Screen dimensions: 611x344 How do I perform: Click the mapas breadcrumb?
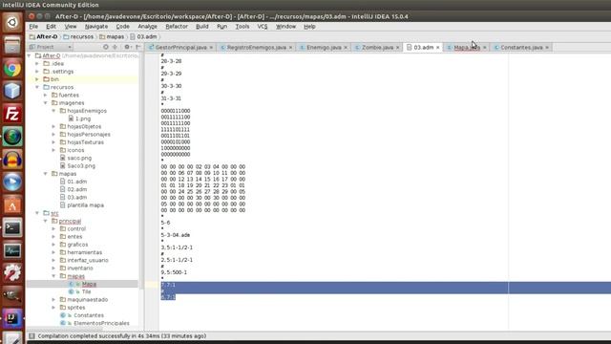(x=112, y=36)
